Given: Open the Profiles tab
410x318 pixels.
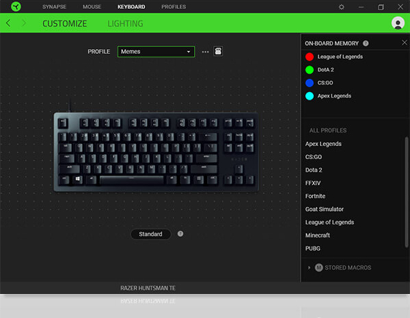Looking at the screenshot, I should tap(174, 7).
